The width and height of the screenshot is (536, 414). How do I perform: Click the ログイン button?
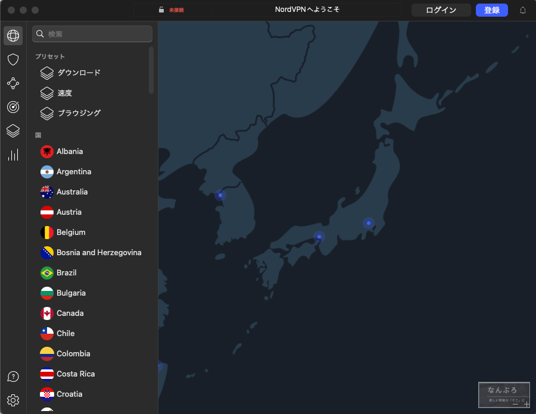[441, 10]
